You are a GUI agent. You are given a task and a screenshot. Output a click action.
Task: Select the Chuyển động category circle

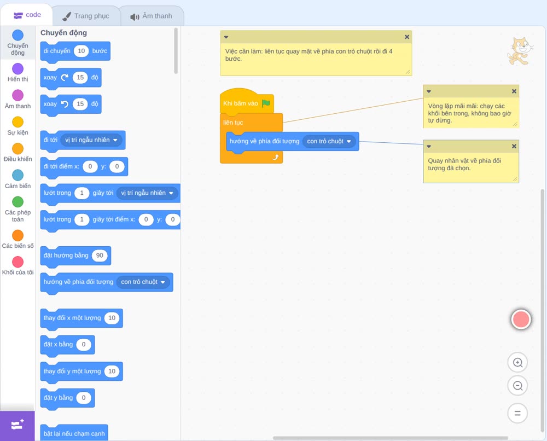pyautogui.click(x=18, y=35)
